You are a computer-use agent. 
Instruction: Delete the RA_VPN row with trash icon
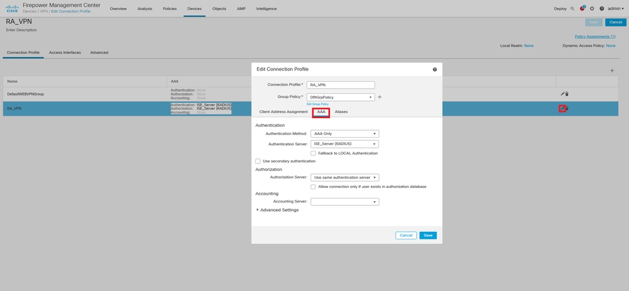(x=567, y=108)
